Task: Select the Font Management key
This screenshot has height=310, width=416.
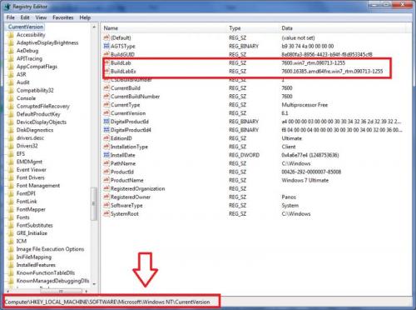Action: click(38, 186)
